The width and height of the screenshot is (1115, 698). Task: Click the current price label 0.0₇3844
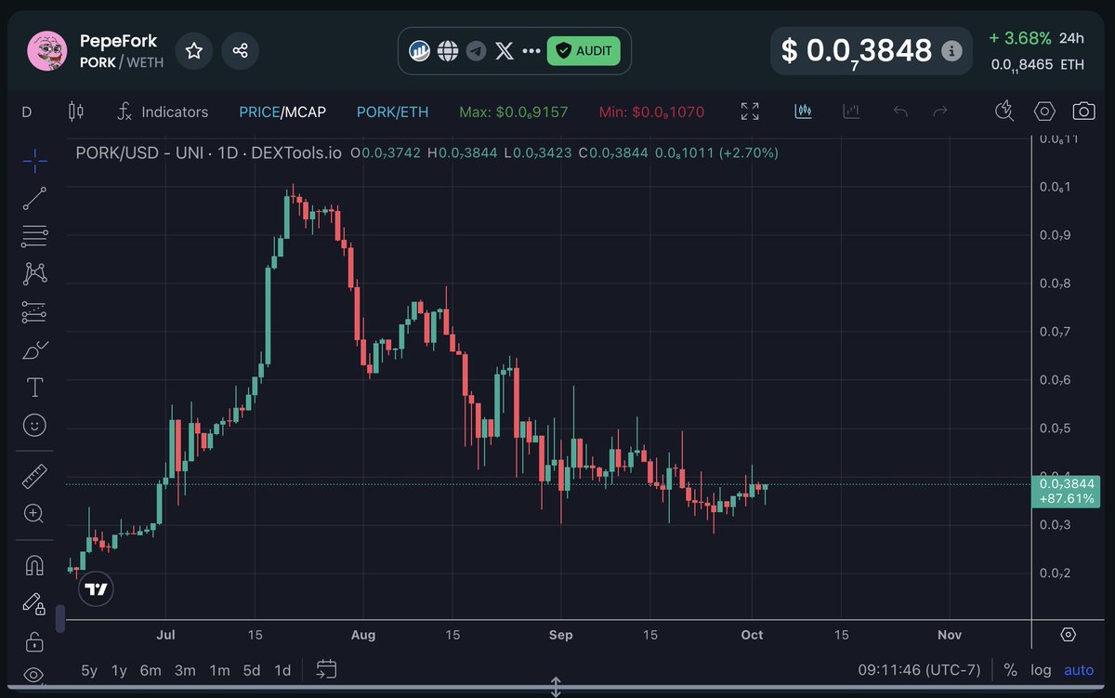pos(1068,491)
